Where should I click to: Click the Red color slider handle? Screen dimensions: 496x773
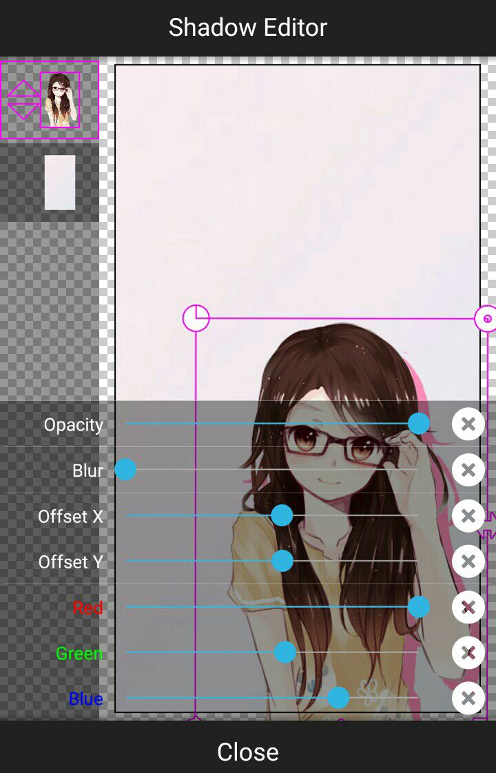[419, 606]
